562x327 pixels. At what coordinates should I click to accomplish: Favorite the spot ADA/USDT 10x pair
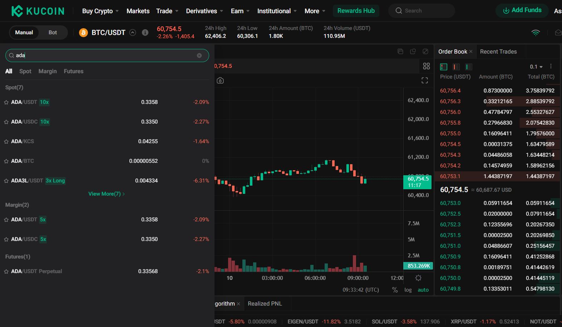(6, 102)
